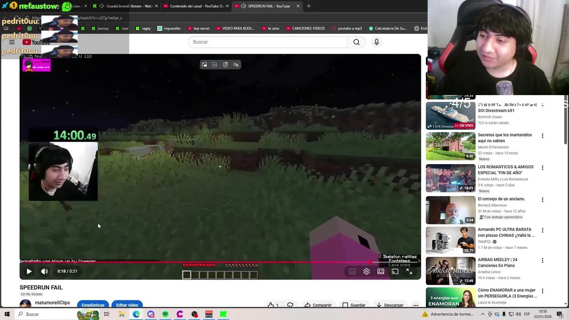
Task: Focus the YouTube Buscar search field
Action: [268, 42]
